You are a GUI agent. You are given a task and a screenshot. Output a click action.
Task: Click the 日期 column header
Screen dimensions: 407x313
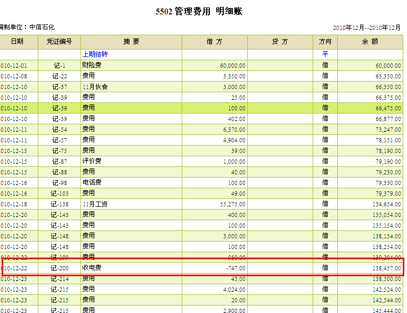click(x=19, y=42)
